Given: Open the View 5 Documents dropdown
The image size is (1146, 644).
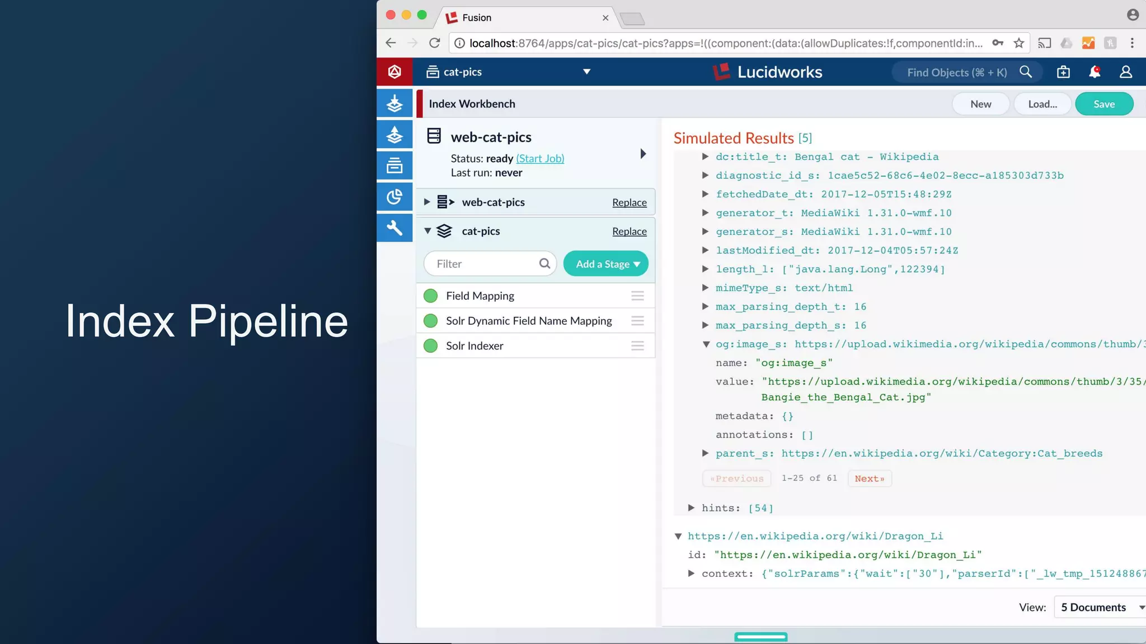Looking at the screenshot, I should coord(1100,607).
